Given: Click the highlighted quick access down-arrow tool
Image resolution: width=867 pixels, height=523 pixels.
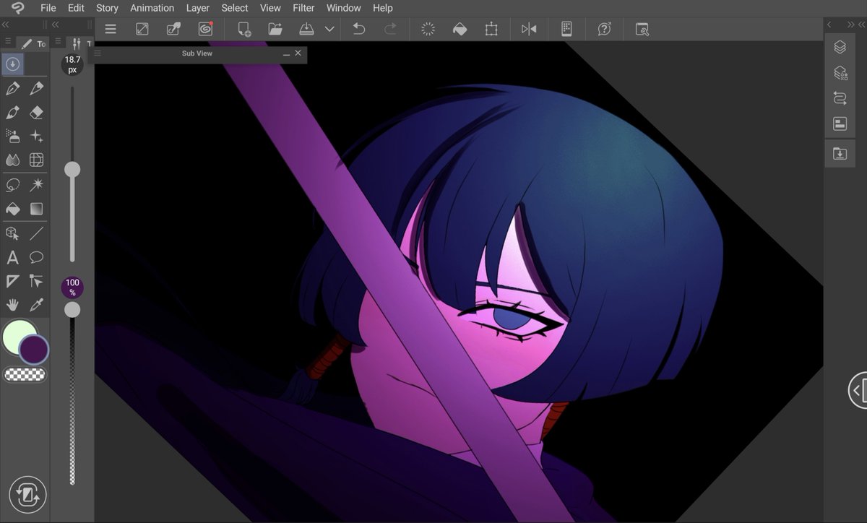Looking at the screenshot, I should coord(12,64).
